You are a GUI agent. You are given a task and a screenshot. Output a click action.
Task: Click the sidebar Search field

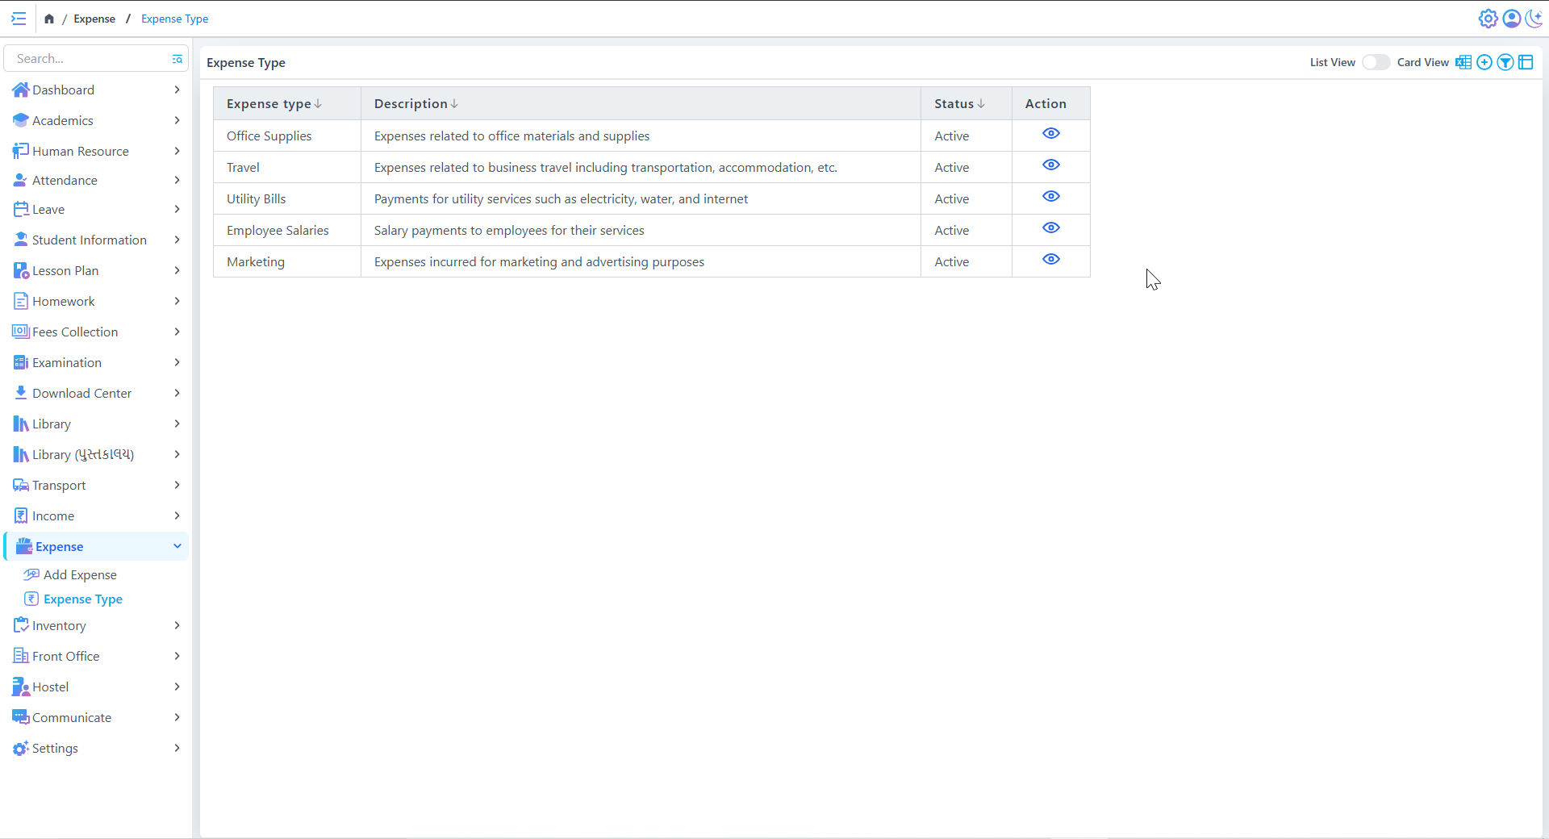point(89,59)
